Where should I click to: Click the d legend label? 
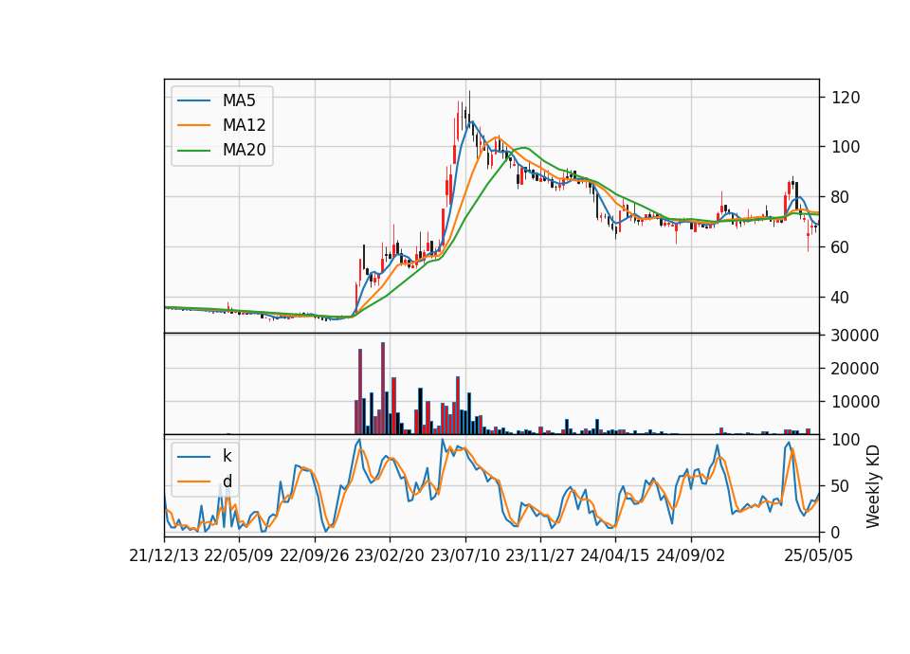click(x=227, y=481)
